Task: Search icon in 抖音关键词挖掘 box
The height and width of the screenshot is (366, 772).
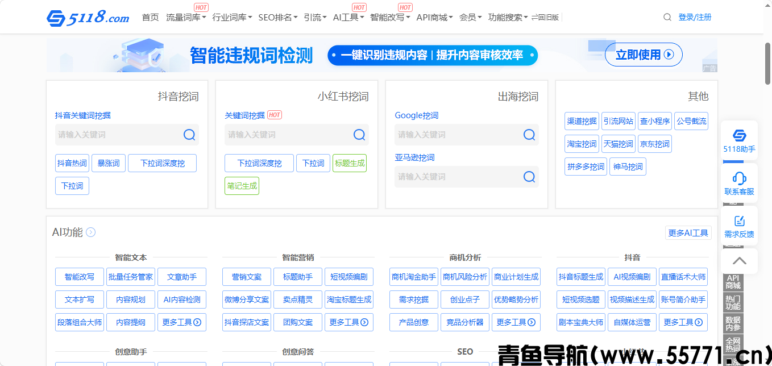Action: coord(189,135)
